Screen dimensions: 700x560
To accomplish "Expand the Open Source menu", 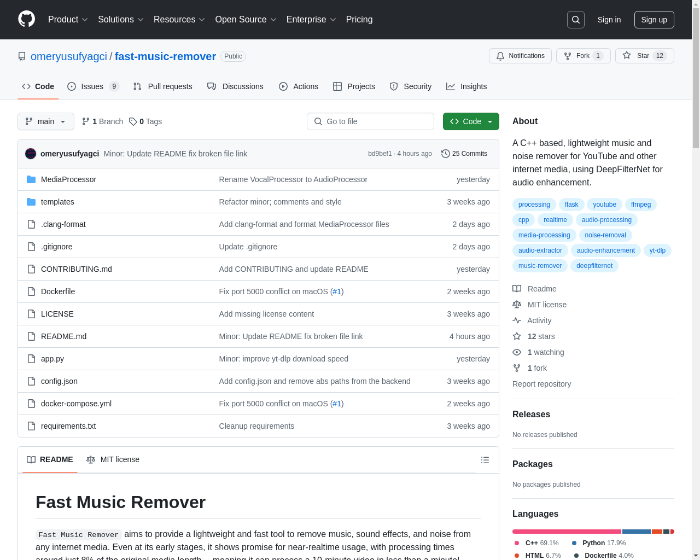I will pyautogui.click(x=246, y=20).
